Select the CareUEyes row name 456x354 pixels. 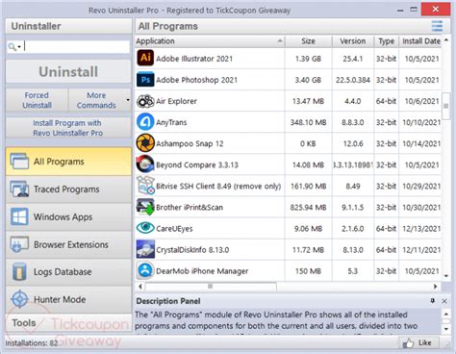click(x=174, y=229)
